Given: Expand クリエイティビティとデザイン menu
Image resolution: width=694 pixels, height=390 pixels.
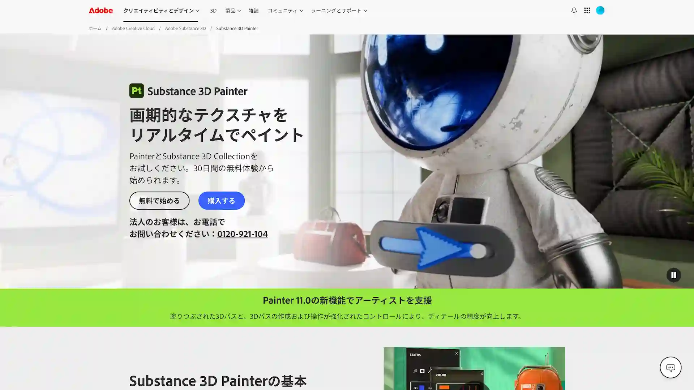Looking at the screenshot, I should pos(161,10).
